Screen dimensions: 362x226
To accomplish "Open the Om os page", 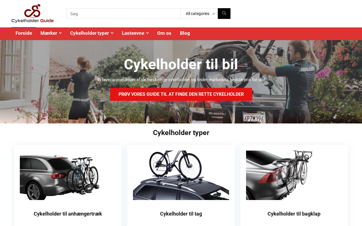I will [164, 33].
